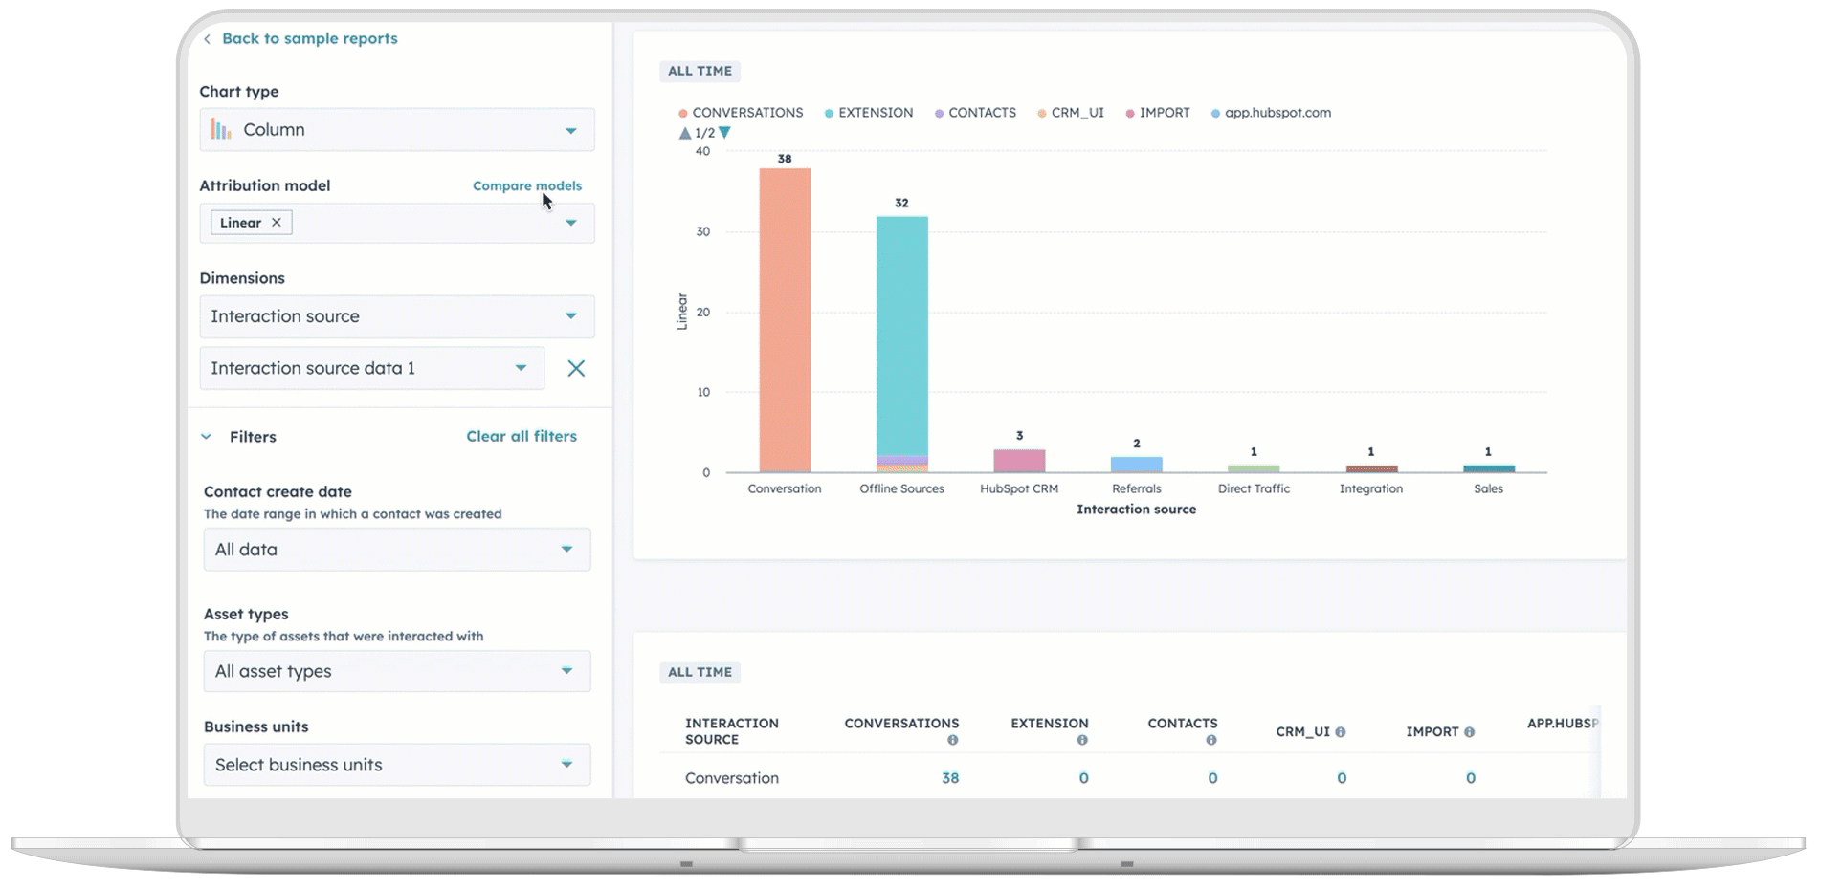Click info icon next to CRM_UI header

tap(1341, 732)
